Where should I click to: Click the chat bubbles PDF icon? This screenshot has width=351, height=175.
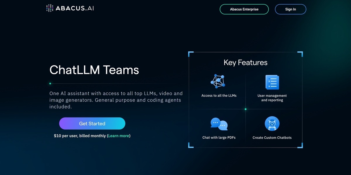pos(219,124)
